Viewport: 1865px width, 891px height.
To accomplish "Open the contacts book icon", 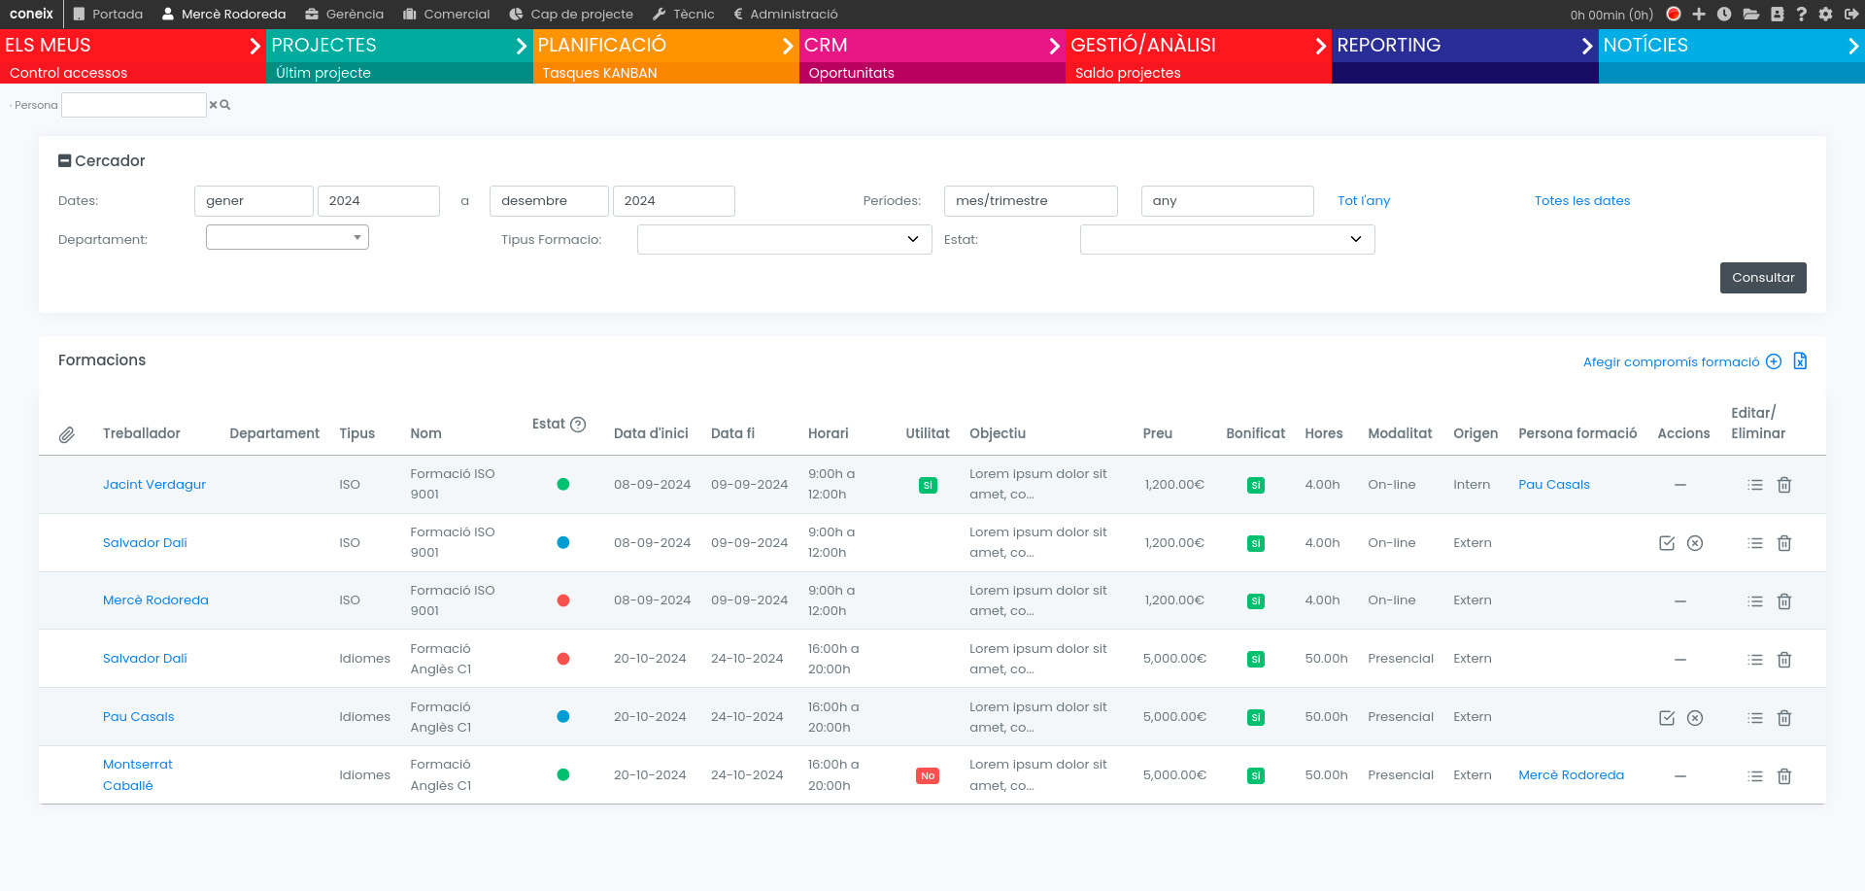I will (x=1778, y=14).
